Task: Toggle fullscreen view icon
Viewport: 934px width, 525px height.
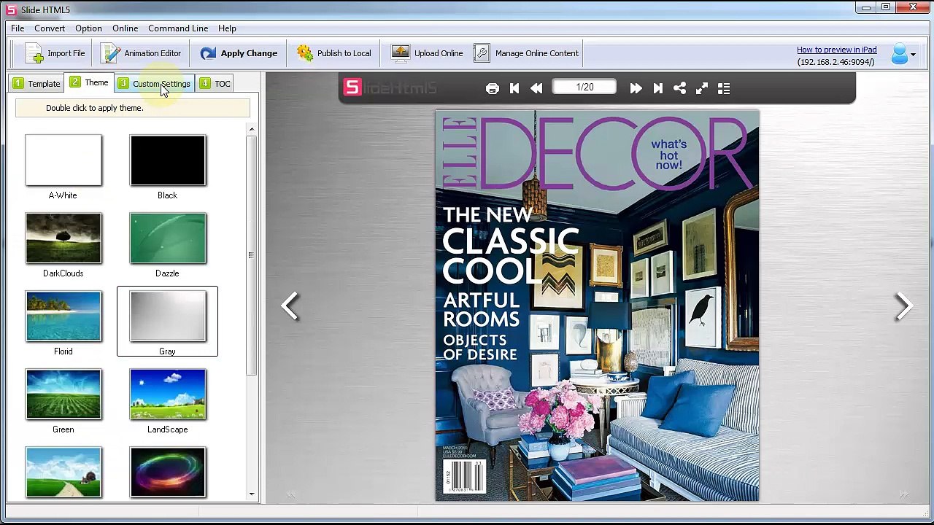Action: [x=702, y=88]
